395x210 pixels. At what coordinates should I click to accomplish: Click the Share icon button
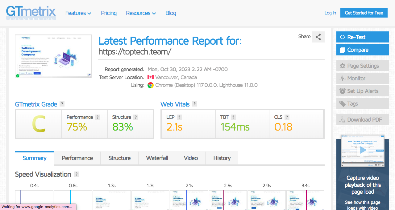(318, 37)
